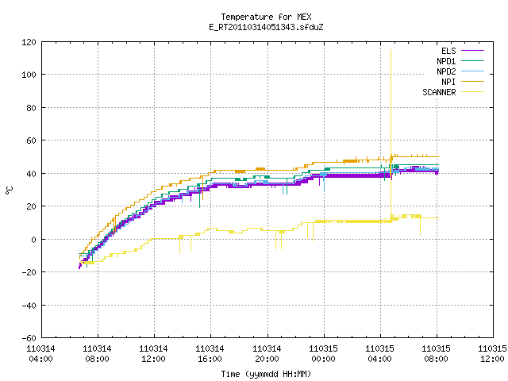Click the °C y-axis unit label
The height and width of the screenshot is (381, 508).
pyautogui.click(x=10, y=190)
